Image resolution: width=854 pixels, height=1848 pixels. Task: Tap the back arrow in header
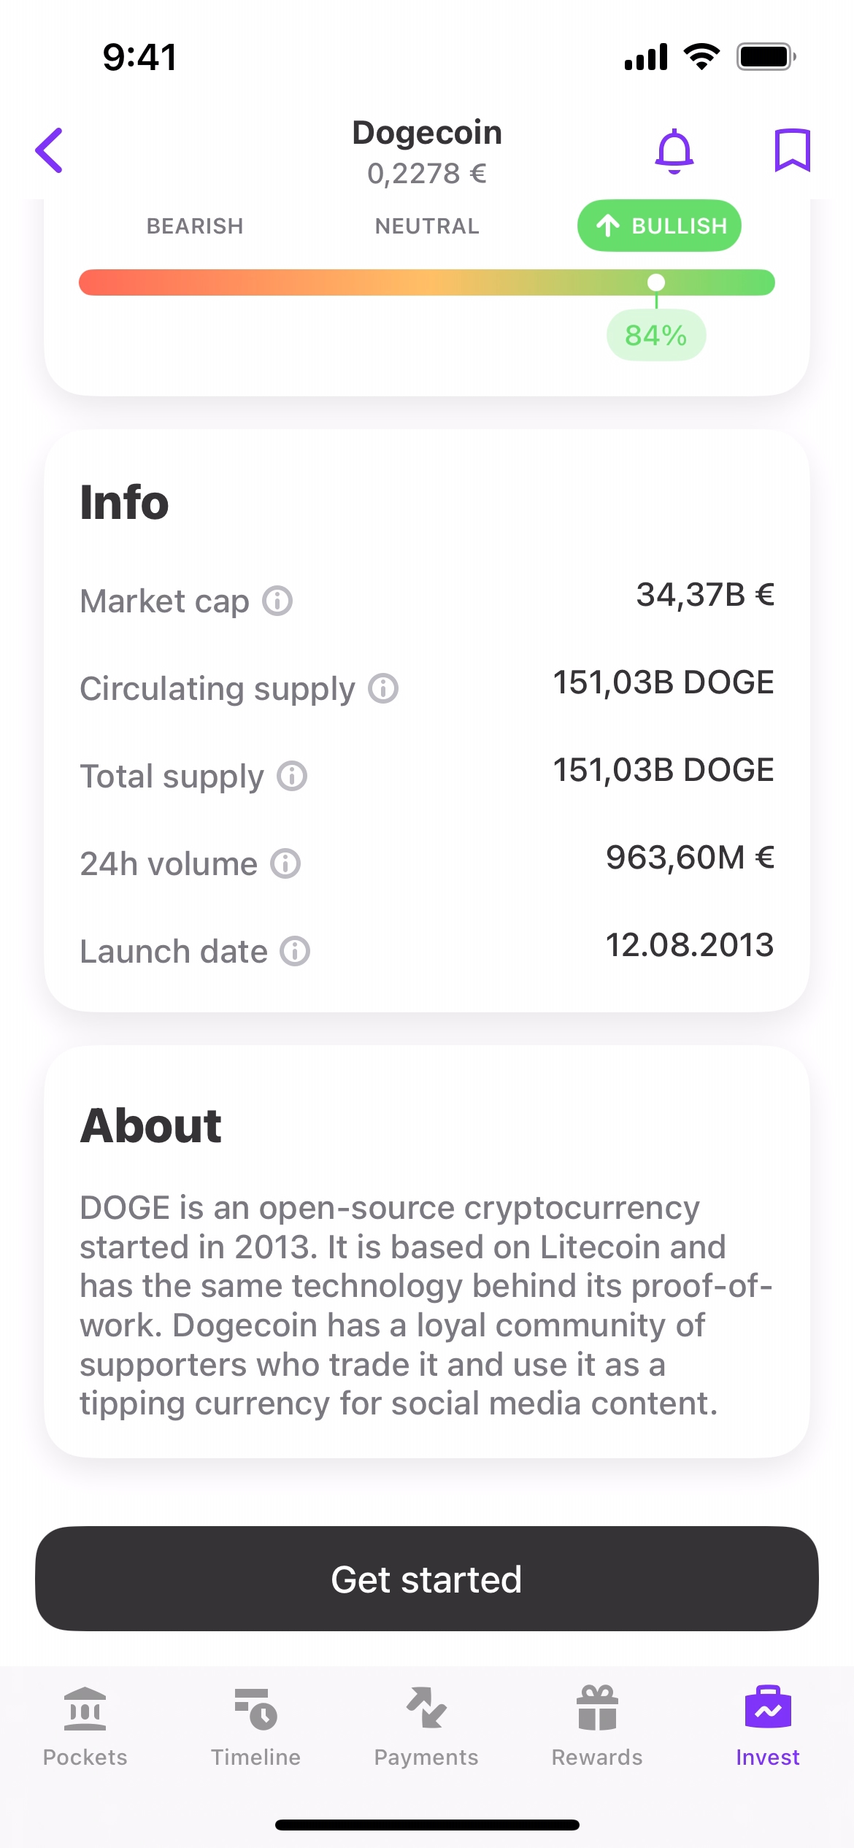[50, 150]
